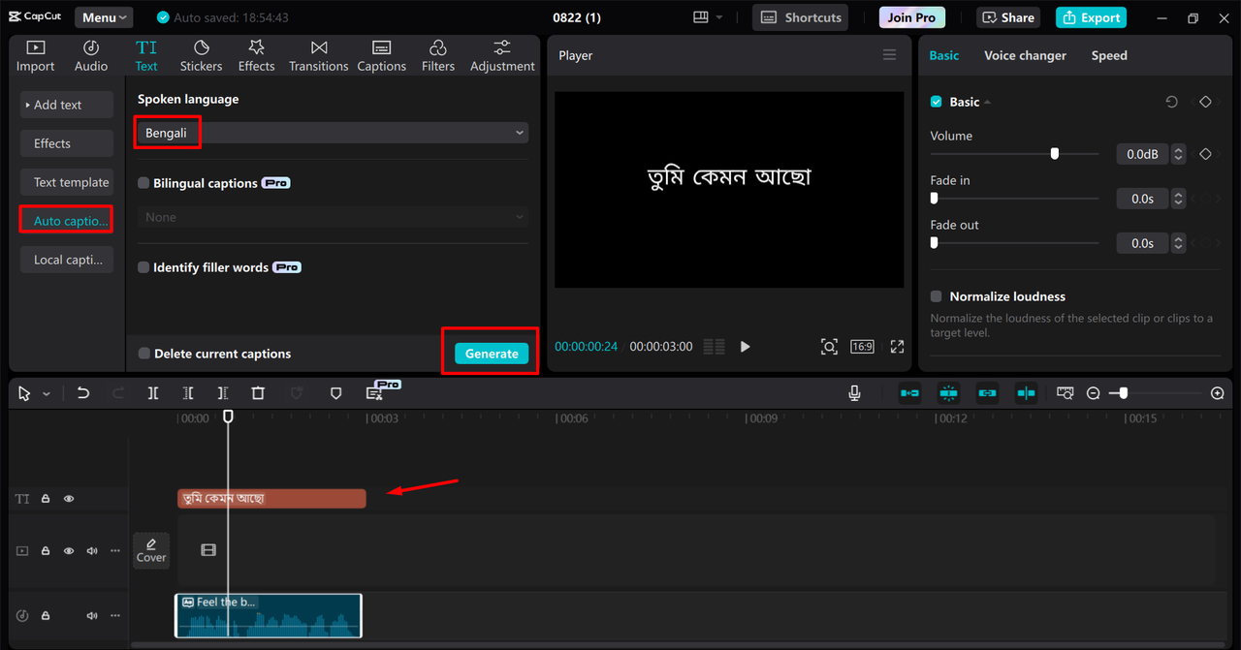Click the Share button
This screenshot has height=650, width=1241.
click(1009, 17)
